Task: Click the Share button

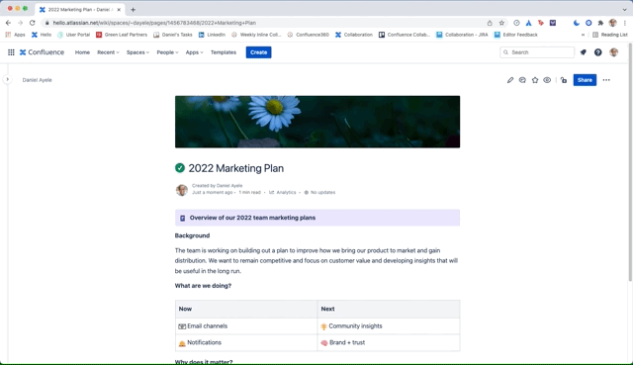Action: coord(585,80)
